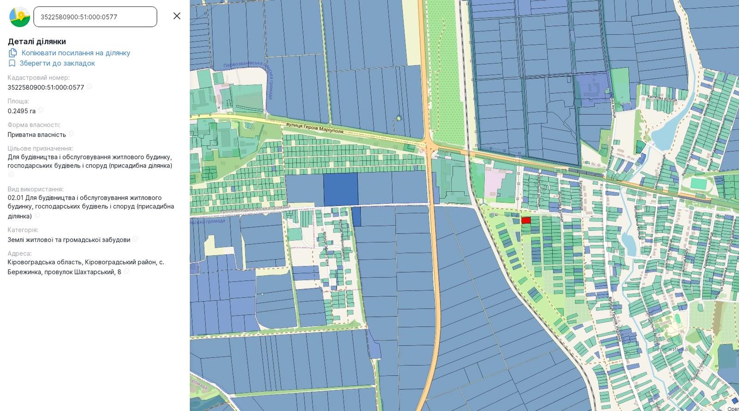Click the cadastral number search field
Image resolution: width=739 pixels, height=411 pixels.
[95, 17]
